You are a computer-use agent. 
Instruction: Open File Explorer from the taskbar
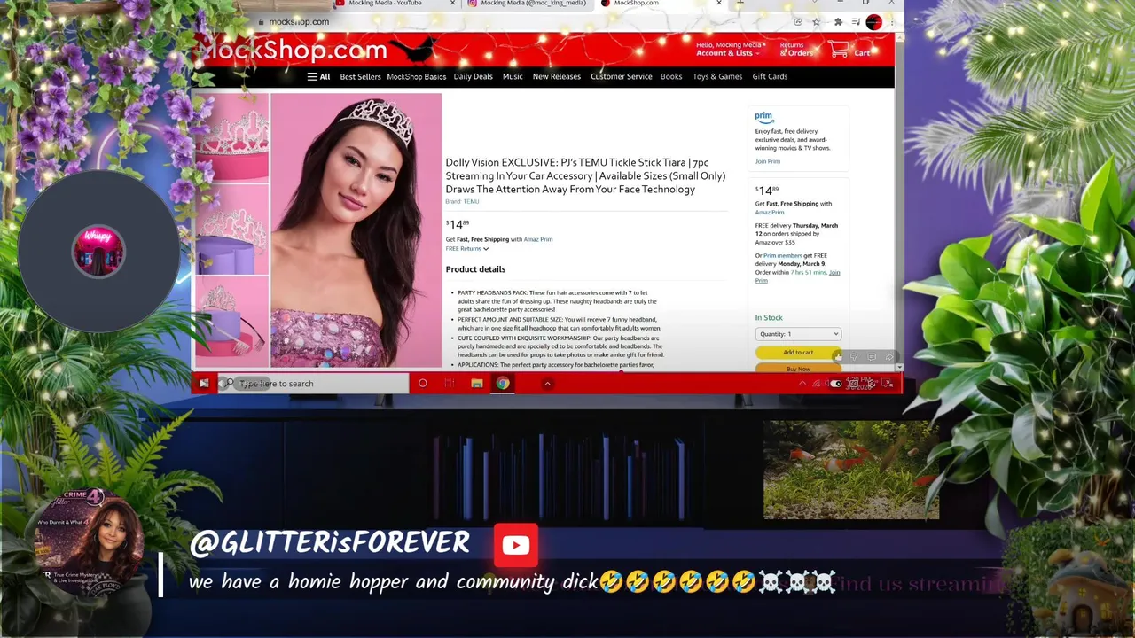(476, 384)
